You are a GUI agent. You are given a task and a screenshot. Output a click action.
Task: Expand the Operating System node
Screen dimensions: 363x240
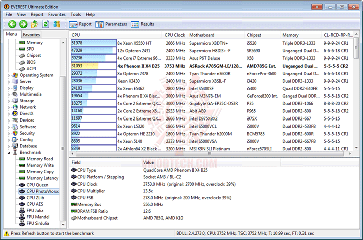tap(9, 75)
